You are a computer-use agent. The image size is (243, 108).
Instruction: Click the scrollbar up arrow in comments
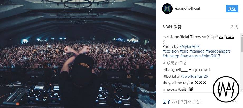242,35
